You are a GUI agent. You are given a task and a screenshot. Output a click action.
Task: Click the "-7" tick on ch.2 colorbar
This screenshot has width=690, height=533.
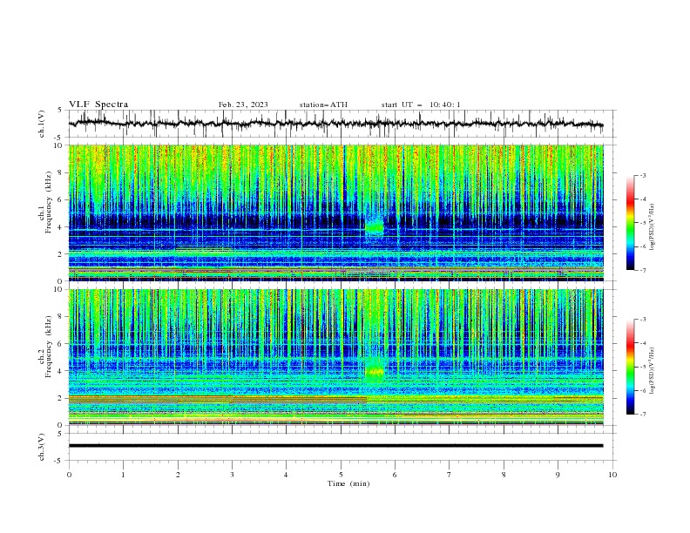coord(642,414)
